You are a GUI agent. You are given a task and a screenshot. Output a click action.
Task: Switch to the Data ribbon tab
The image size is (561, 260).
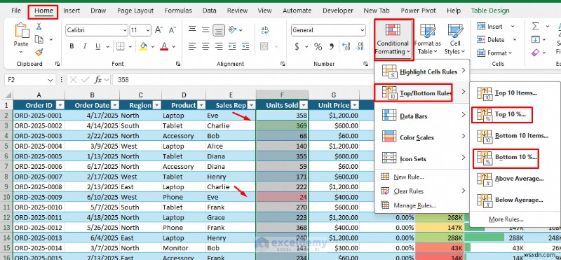click(209, 11)
